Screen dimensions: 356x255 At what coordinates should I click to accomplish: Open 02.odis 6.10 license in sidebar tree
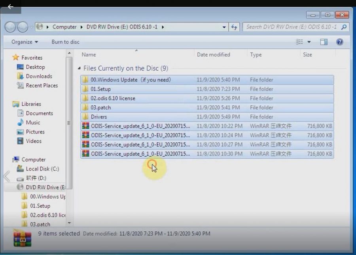point(48,215)
